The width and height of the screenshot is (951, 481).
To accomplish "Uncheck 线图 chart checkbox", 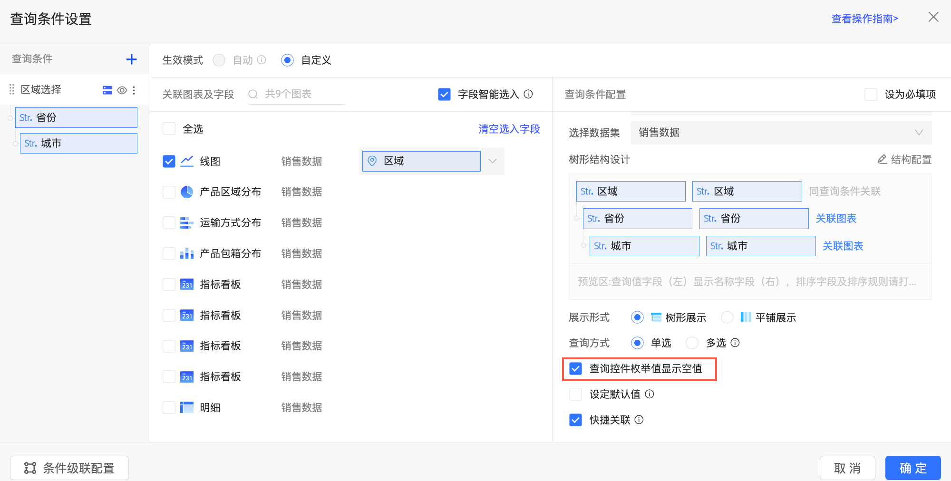I will click(x=169, y=161).
